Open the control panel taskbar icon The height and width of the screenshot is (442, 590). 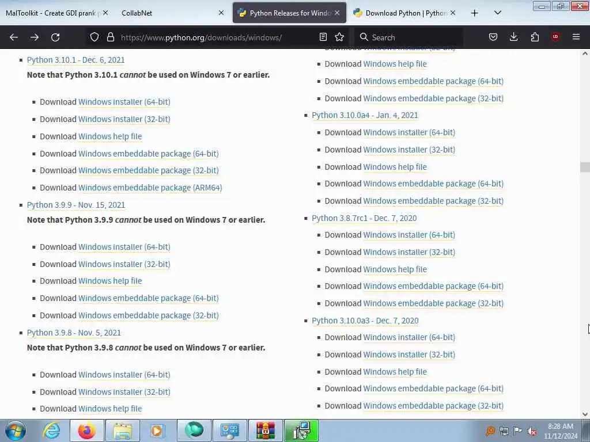[230, 430]
